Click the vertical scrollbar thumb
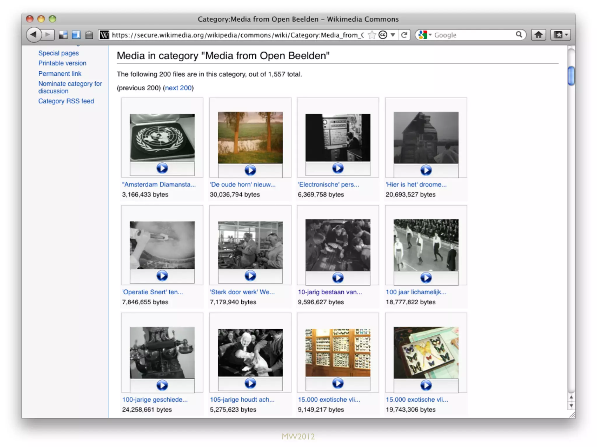The height and width of the screenshot is (447, 597). click(571, 76)
